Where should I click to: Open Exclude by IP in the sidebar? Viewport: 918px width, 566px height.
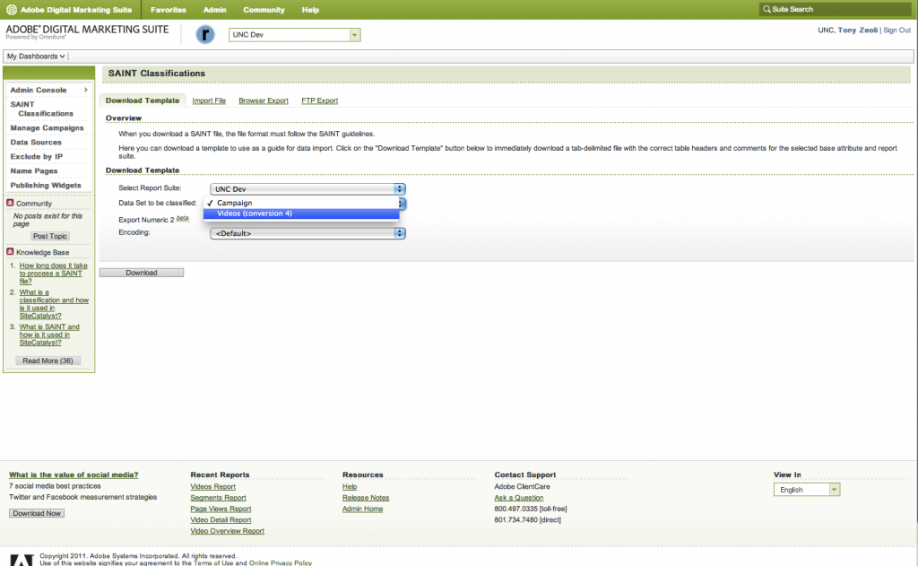36,156
